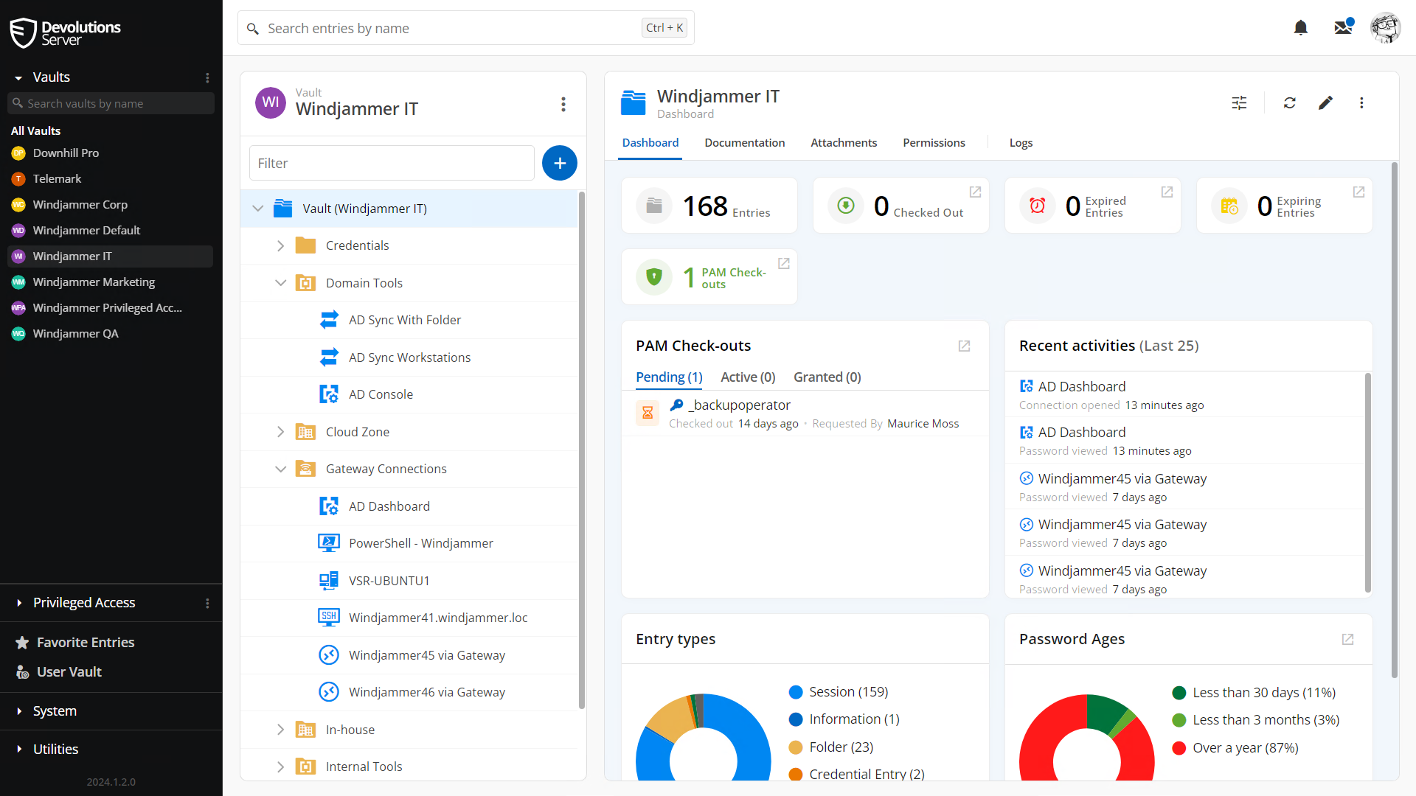Expand the Utilities section
Screen dimensions: 1416x796
pyautogui.click(x=18, y=750)
